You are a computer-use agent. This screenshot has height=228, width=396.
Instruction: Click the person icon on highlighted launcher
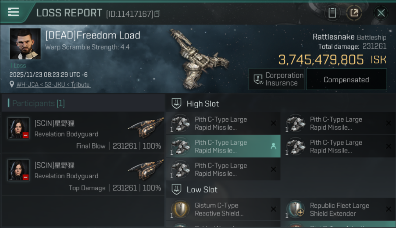[x=273, y=147]
